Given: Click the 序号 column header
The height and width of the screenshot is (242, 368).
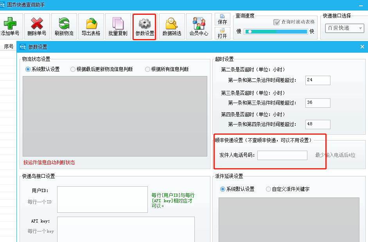Looking at the screenshot, I should (x=9, y=47).
